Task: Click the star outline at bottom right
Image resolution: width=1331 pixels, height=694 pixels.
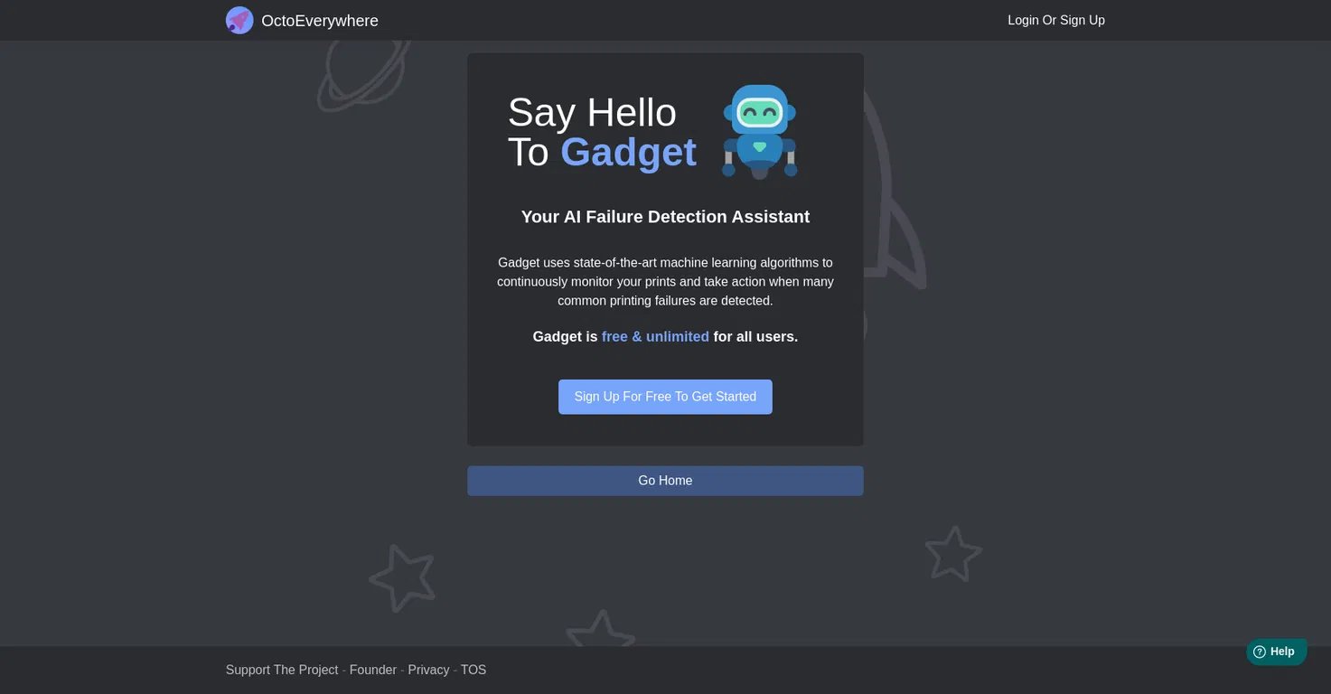Action: click(953, 554)
